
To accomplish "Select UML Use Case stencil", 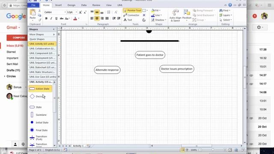I will [x=42, y=77].
